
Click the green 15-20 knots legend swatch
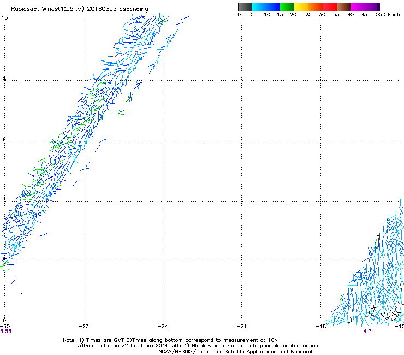[x=287, y=7]
